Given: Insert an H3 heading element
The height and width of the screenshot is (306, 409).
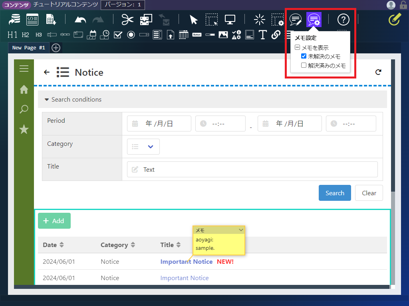Looking at the screenshot, I should click(x=39, y=35).
